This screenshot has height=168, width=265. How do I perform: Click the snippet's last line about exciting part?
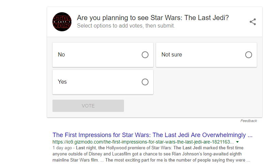(x=151, y=160)
